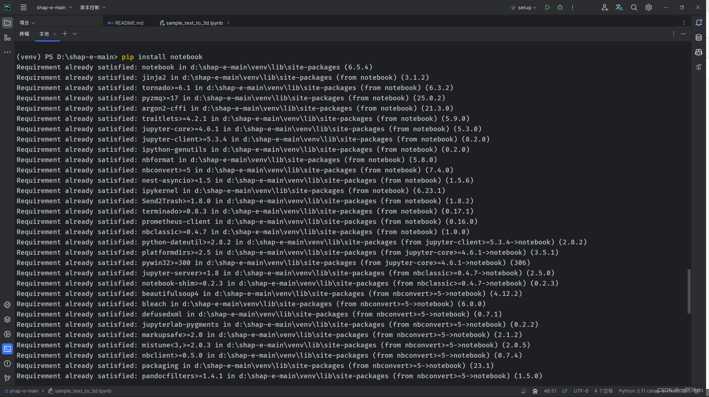
Task: Open the SciView plots tool window
Action: pos(699,67)
